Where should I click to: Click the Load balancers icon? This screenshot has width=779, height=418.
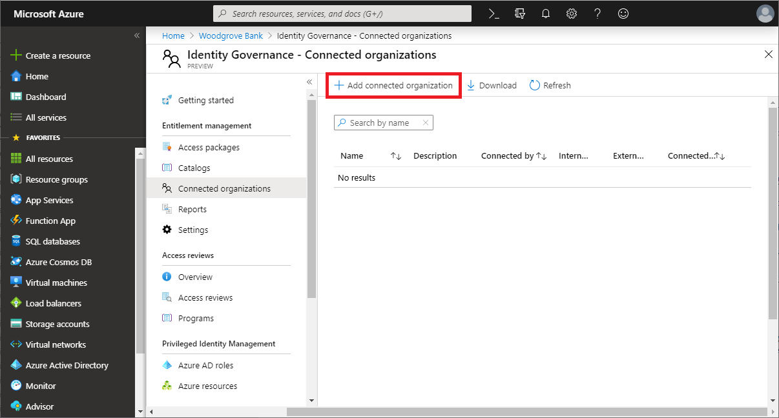coord(16,303)
